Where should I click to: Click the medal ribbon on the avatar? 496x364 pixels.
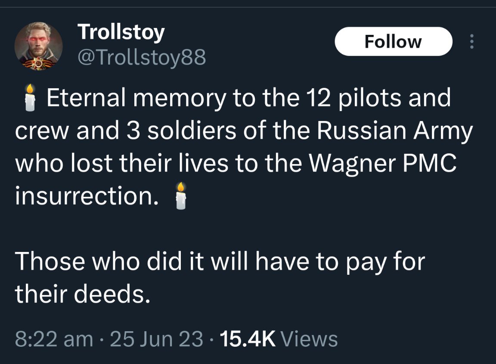(x=38, y=64)
